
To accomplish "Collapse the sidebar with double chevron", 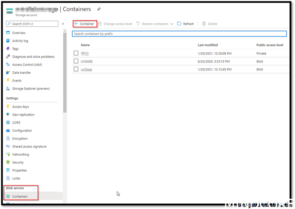I will click(x=63, y=24).
